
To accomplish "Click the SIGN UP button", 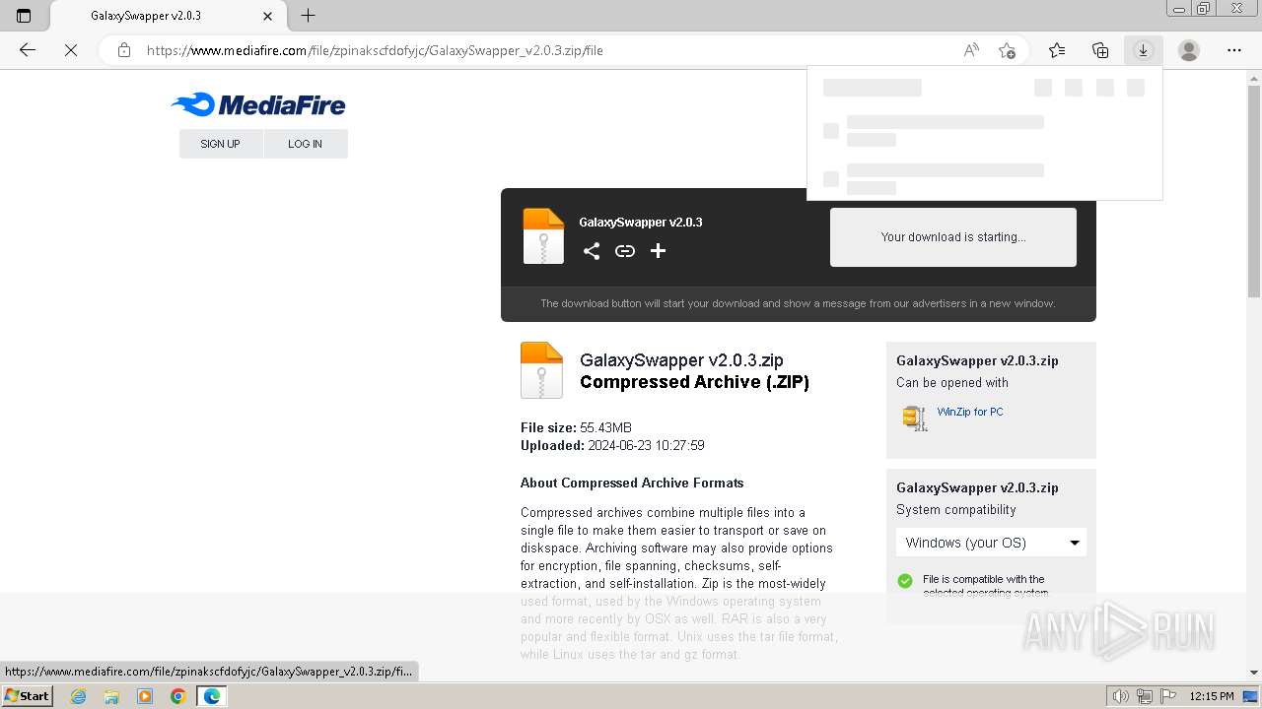I will pos(220,144).
